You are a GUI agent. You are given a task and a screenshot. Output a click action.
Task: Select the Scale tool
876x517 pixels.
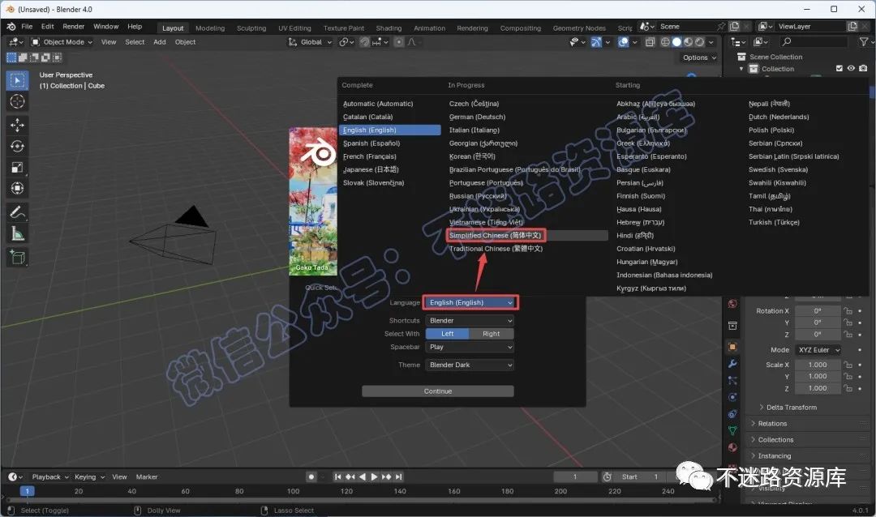(17, 168)
